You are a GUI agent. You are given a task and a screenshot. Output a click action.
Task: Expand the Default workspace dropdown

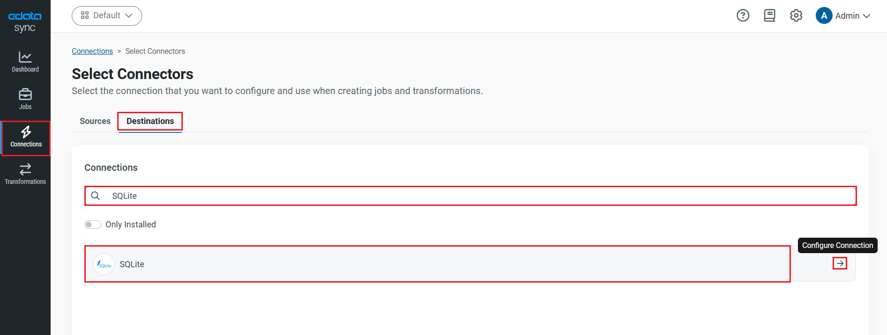(x=107, y=15)
